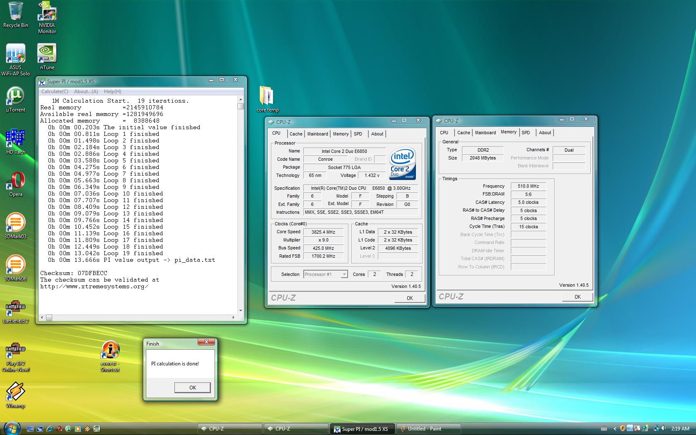Screen dimensions: 696x435
Task: Click Switch between windows quick launch icon
Action: click(40, 429)
